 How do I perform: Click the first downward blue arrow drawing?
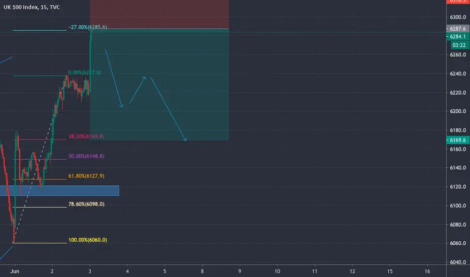[114, 78]
